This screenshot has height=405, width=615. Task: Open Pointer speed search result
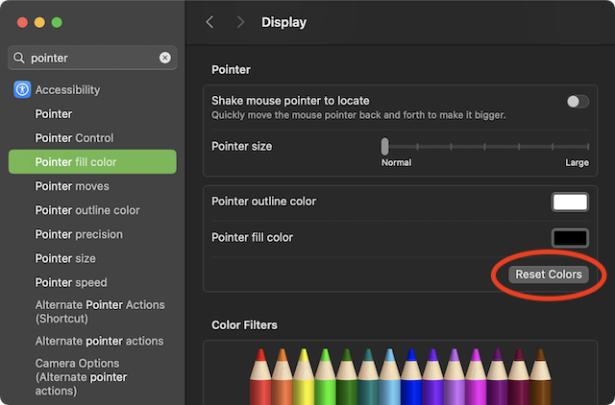click(x=71, y=283)
